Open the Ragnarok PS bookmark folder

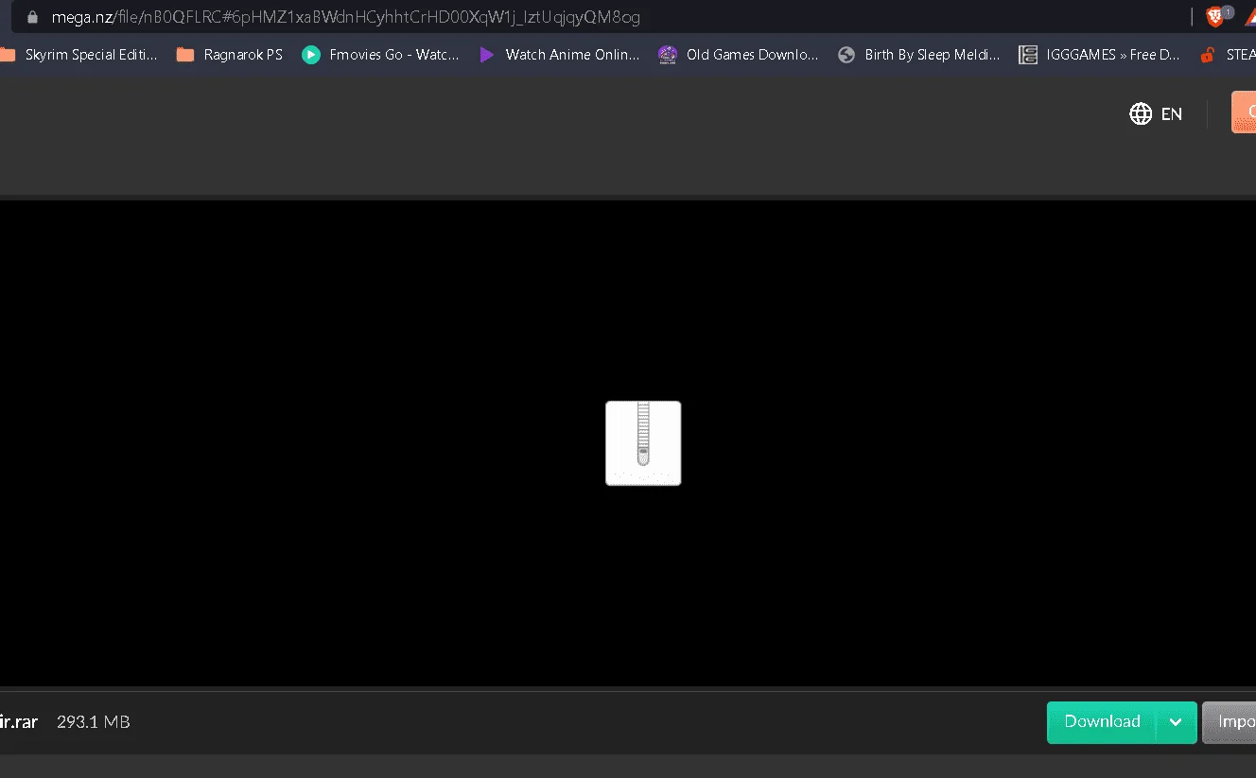click(x=230, y=55)
